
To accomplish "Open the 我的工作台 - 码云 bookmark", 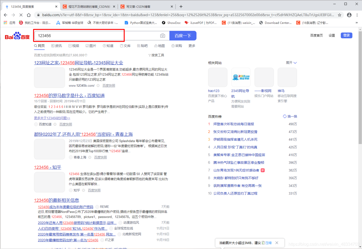I will tap(35, 23).
